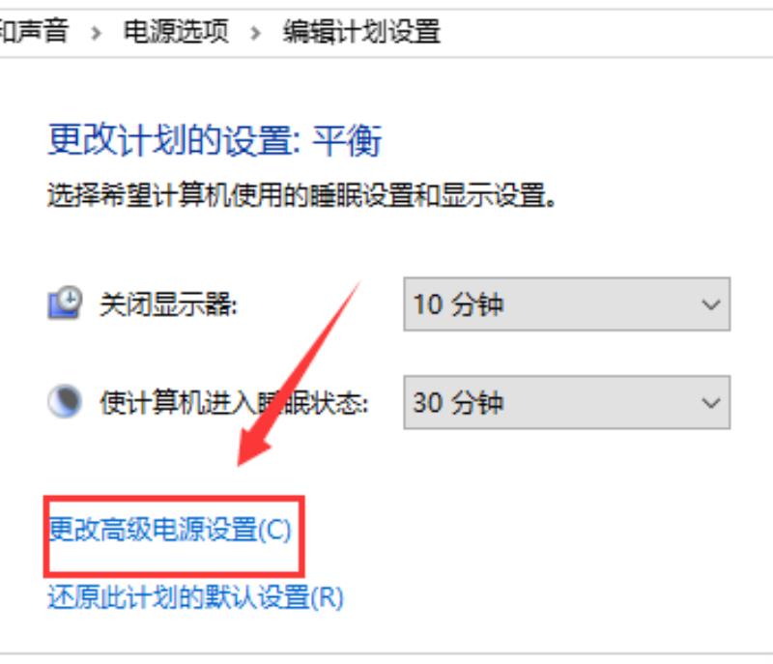Navigate to the 和声音 breadcrumb segment
The image size is (773, 664).
[x=34, y=31]
